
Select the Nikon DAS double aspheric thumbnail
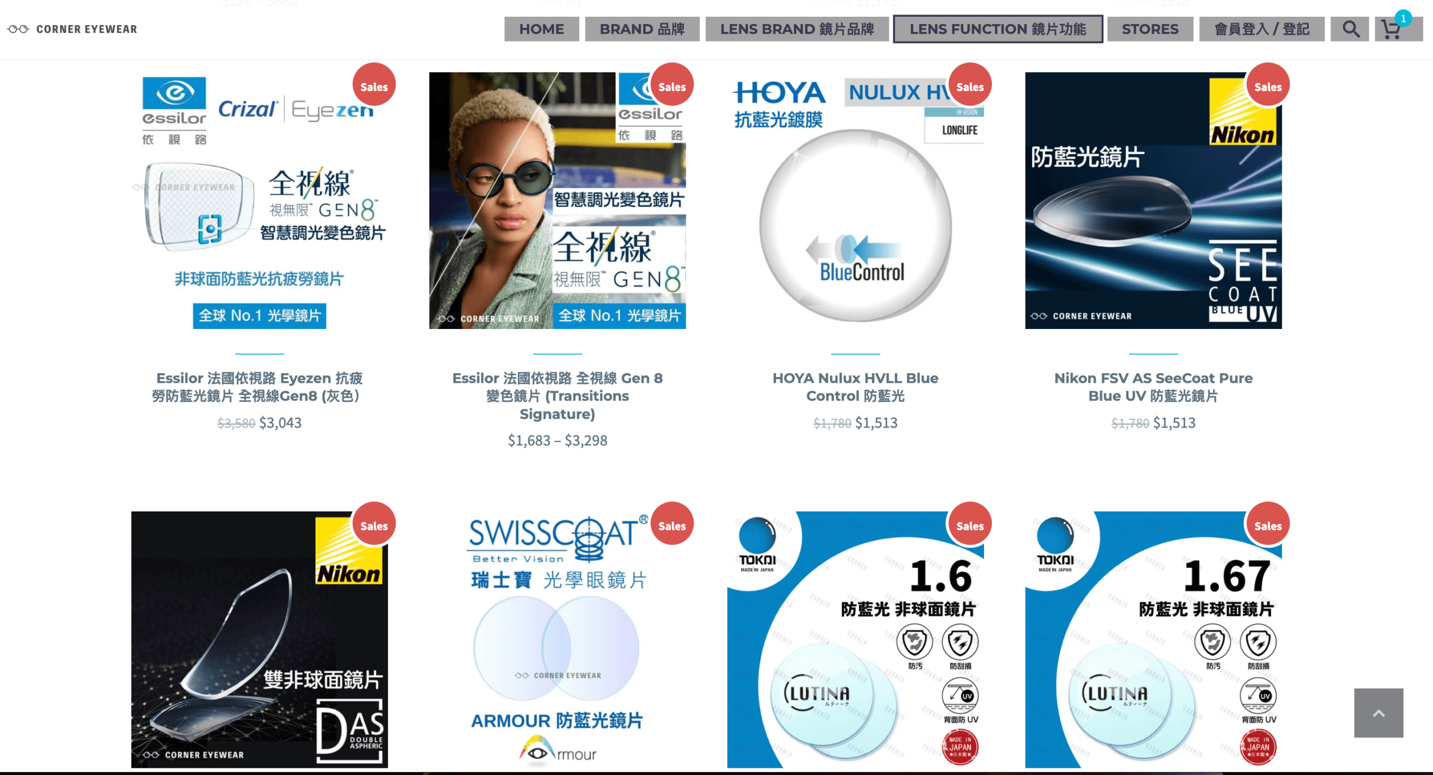tap(259, 640)
